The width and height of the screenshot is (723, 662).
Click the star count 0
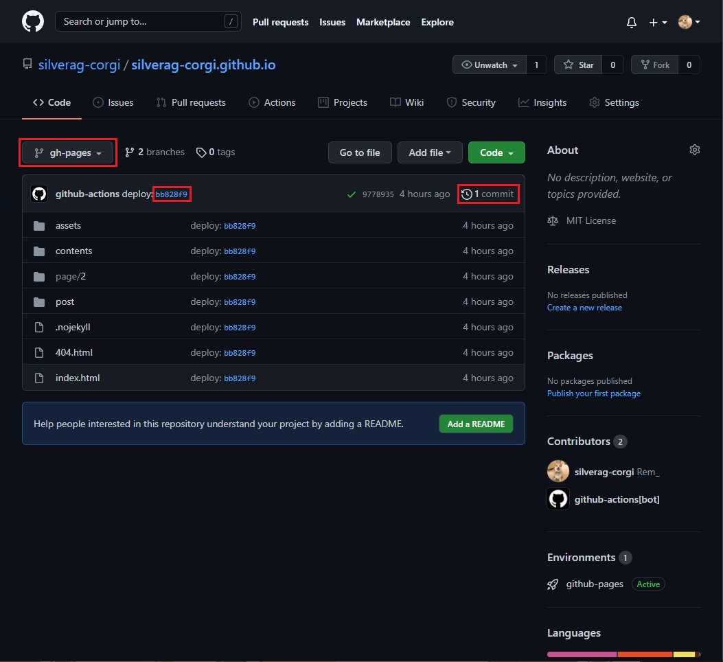[x=612, y=65]
